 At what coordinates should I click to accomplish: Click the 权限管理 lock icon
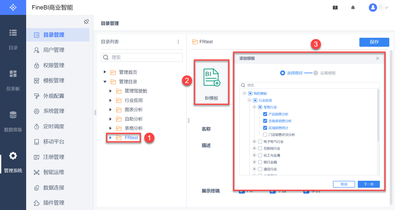coord(36,65)
